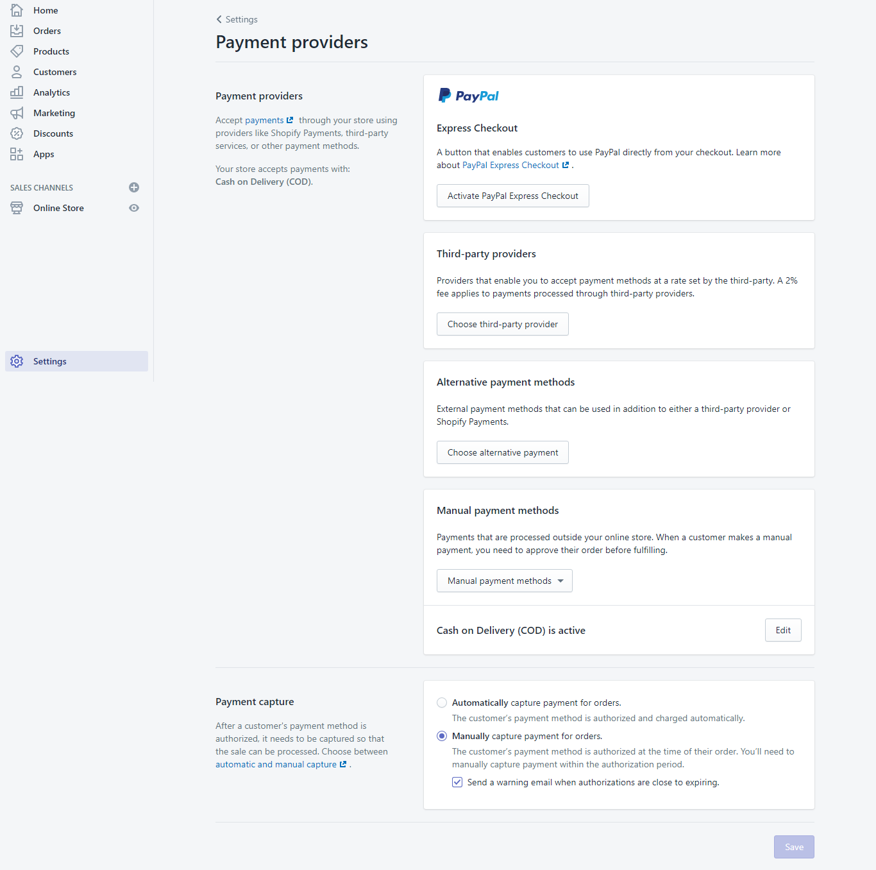
Task: Click Activate PayPal Express Checkout button
Action: (513, 196)
